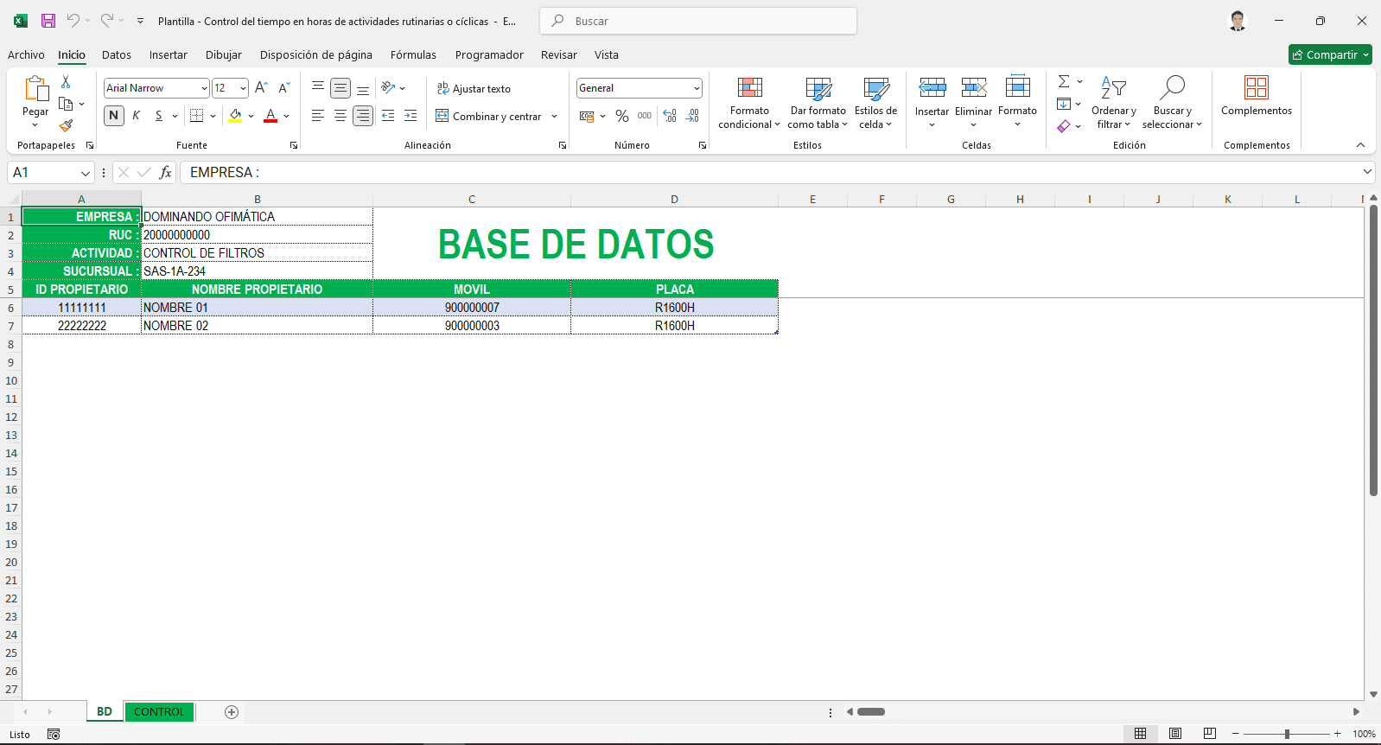Open the Vista tab

[x=607, y=54]
